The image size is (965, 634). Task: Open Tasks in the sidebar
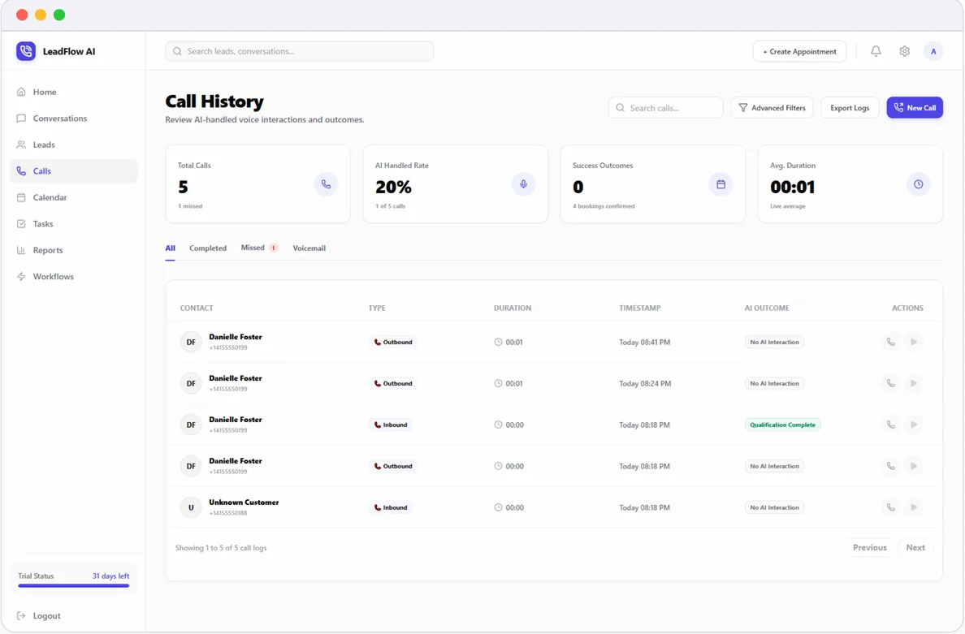click(x=74, y=224)
